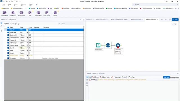The width and height of the screenshot is (180, 101).
Task: Move selected field down with arrow
Action: pos(16,24)
